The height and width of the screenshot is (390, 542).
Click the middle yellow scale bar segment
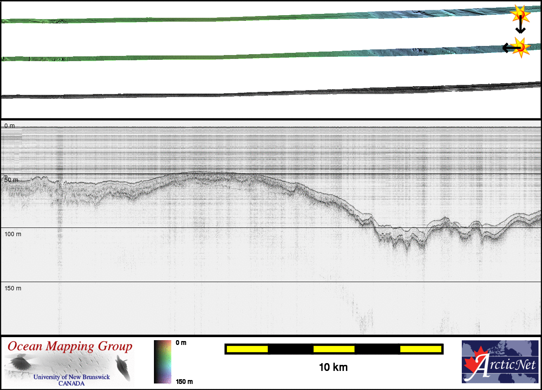(x=334, y=349)
